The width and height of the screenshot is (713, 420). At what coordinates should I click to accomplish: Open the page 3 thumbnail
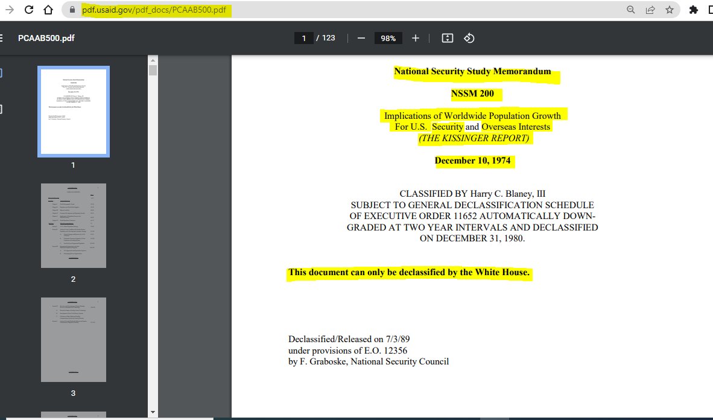click(x=74, y=340)
